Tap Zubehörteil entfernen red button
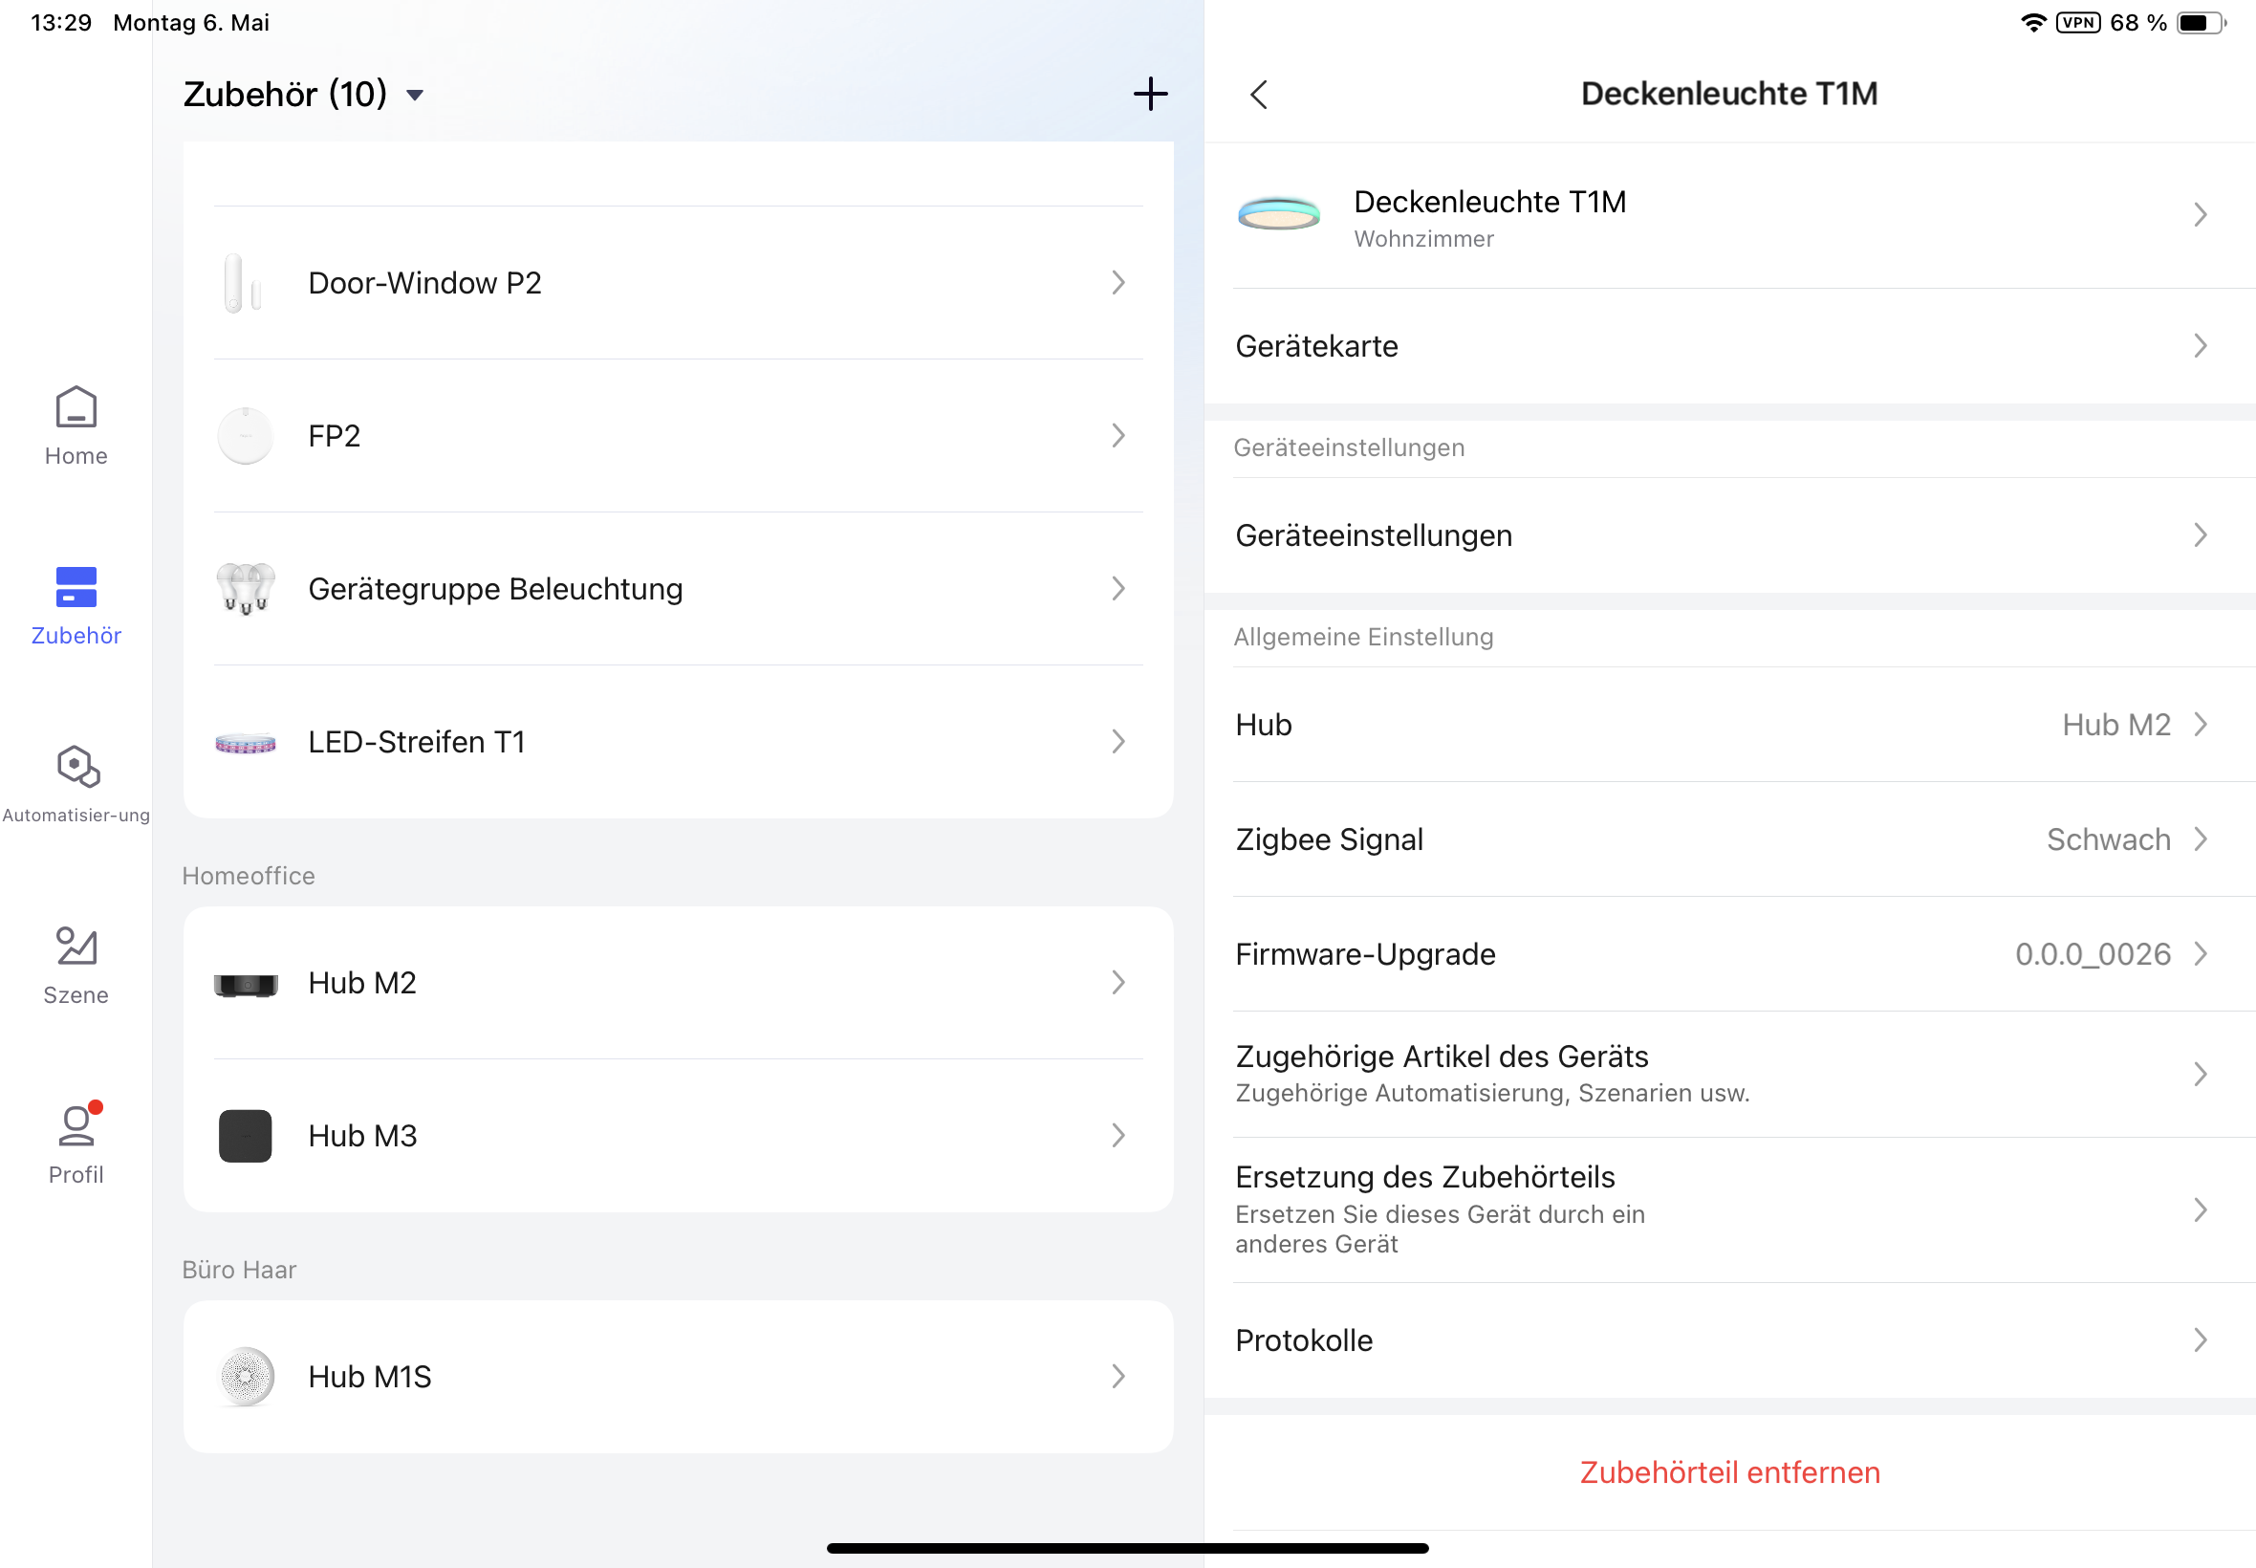Image resolution: width=2256 pixels, height=1568 pixels. click(1728, 1471)
